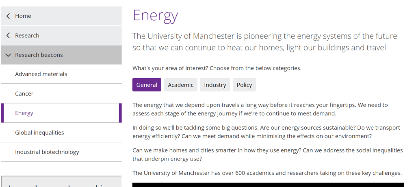Collapse the Research beacons chevron

(x=9, y=55)
